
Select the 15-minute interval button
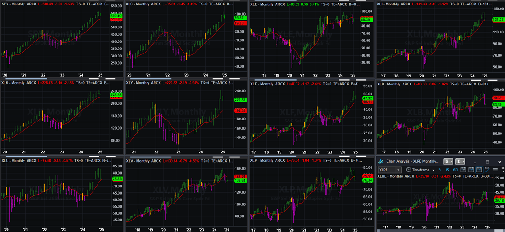pyautogui.click(x=448, y=170)
